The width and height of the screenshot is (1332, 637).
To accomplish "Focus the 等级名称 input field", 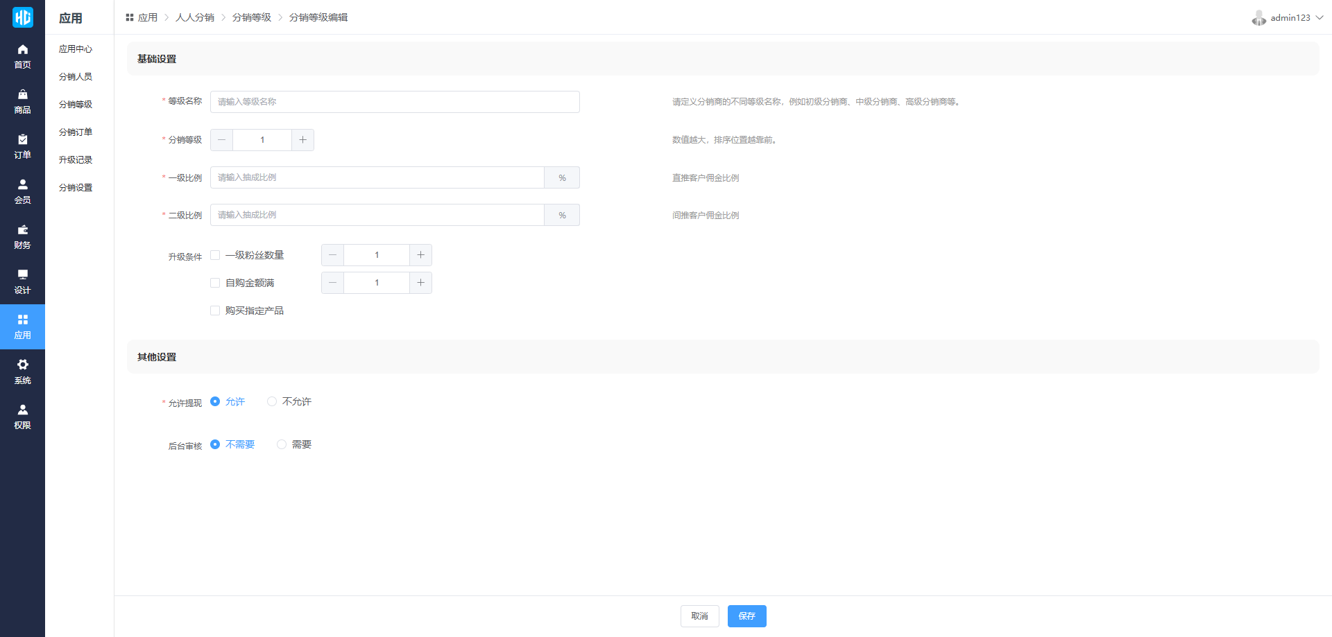I will [394, 102].
